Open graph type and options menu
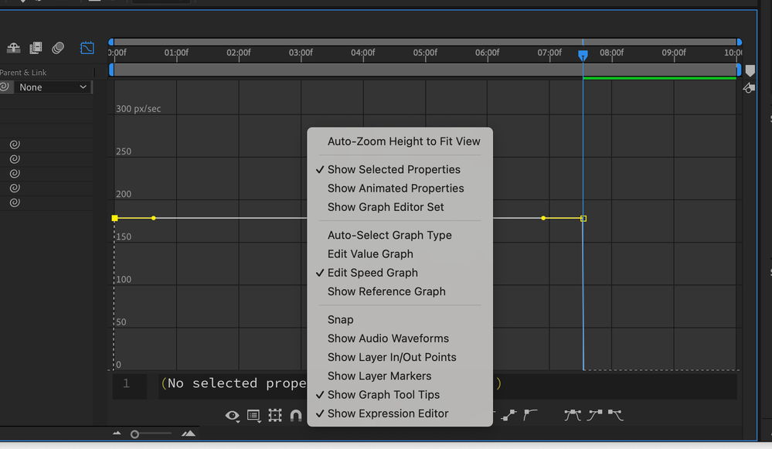 tap(253, 416)
